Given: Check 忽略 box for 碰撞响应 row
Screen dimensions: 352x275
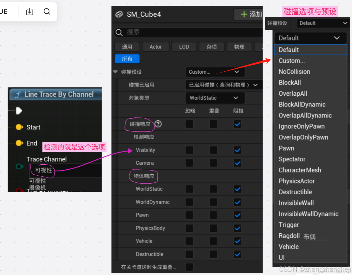Looking at the screenshot, I should pyautogui.click(x=189, y=124).
